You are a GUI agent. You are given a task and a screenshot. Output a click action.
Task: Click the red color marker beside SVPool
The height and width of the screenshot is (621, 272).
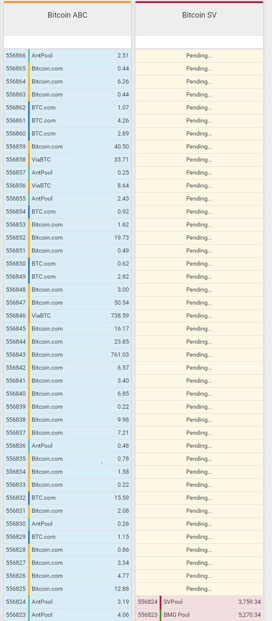[160, 602]
